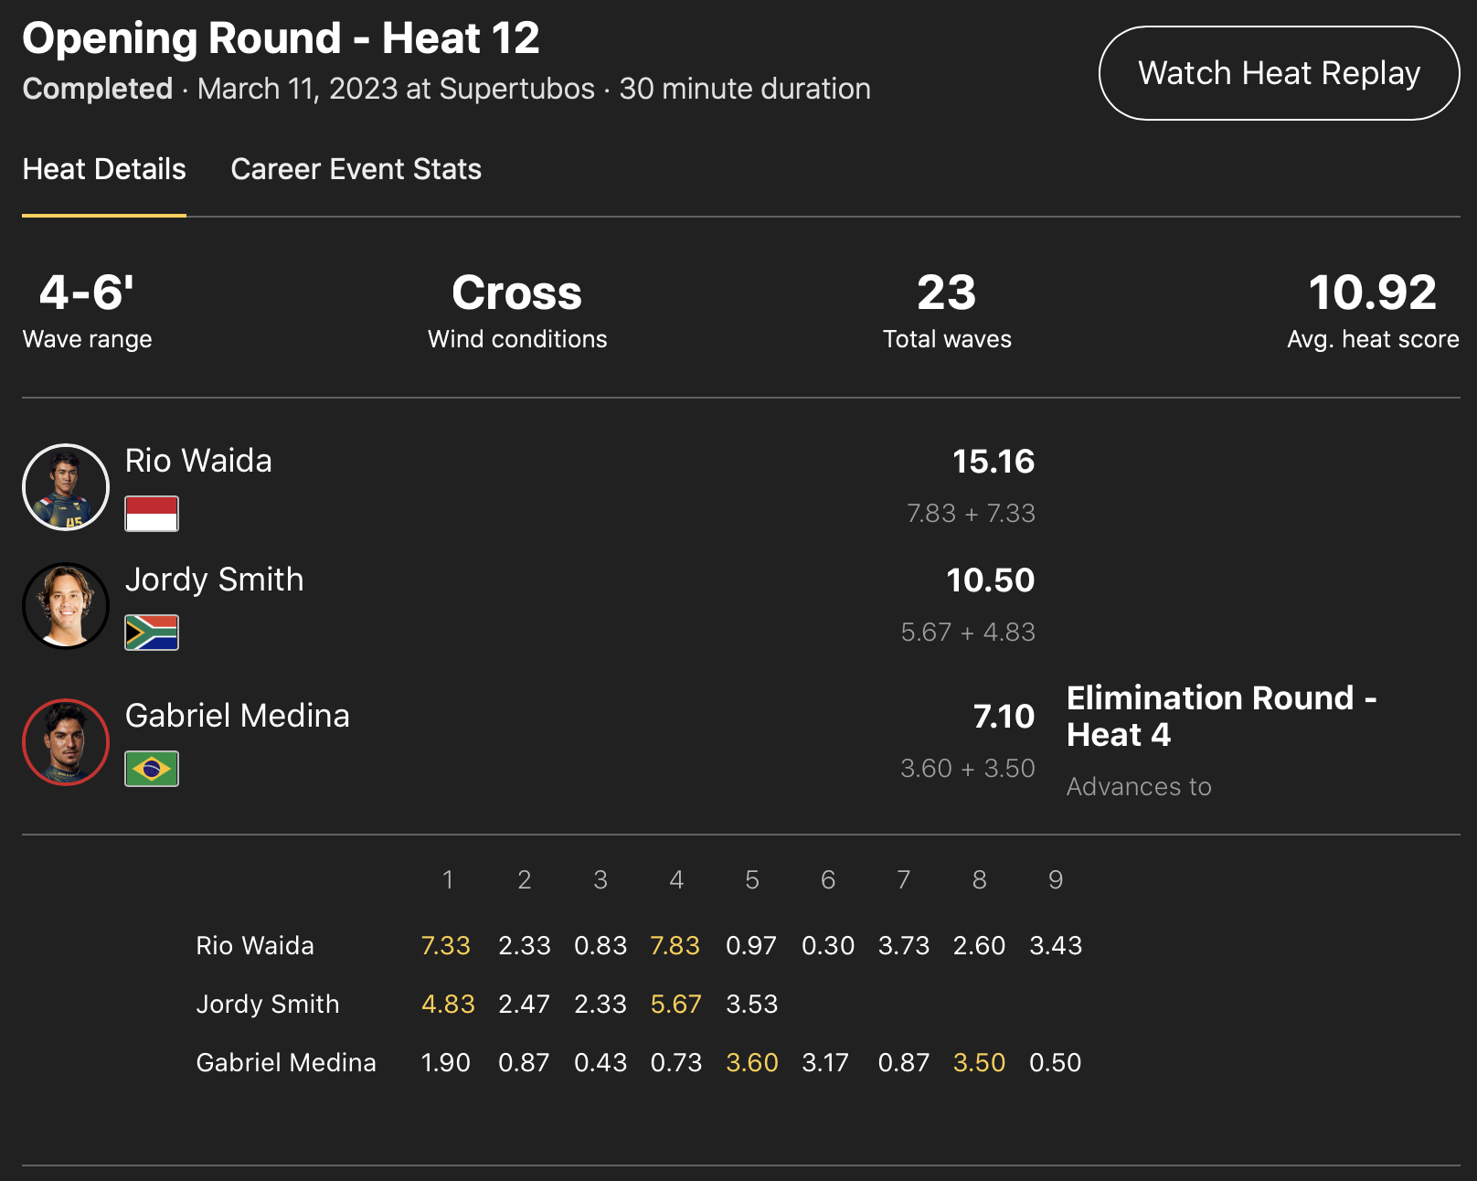
Task: Open Gabriel Medina's athlete name link
Action: (237, 716)
